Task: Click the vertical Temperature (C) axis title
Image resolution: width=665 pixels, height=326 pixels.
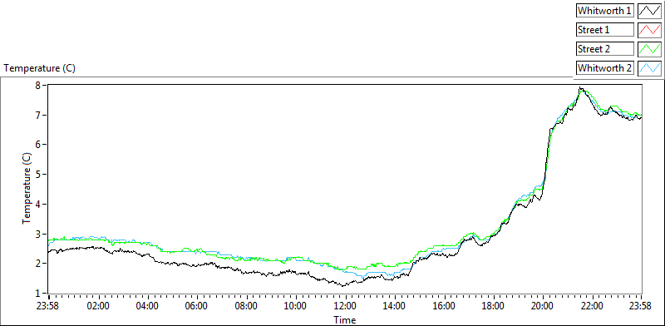Action: [27, 189]
